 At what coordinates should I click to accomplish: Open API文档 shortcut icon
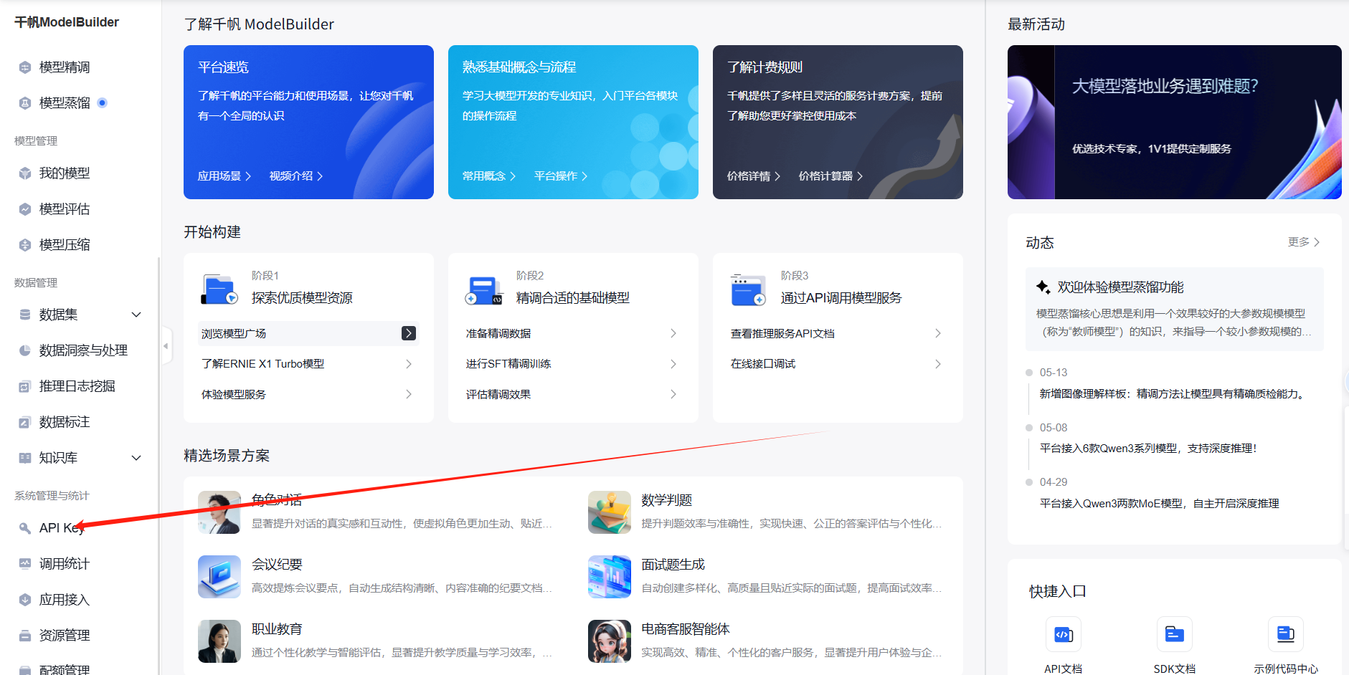coord(1063,634)
